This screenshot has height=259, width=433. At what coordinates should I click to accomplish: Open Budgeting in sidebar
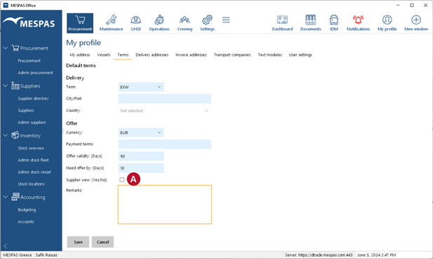27,210
